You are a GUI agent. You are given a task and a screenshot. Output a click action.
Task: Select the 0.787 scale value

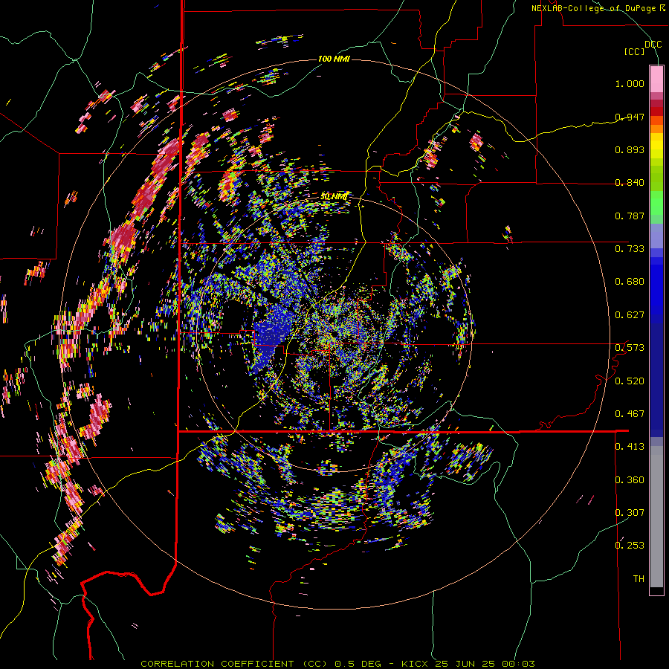630,216
